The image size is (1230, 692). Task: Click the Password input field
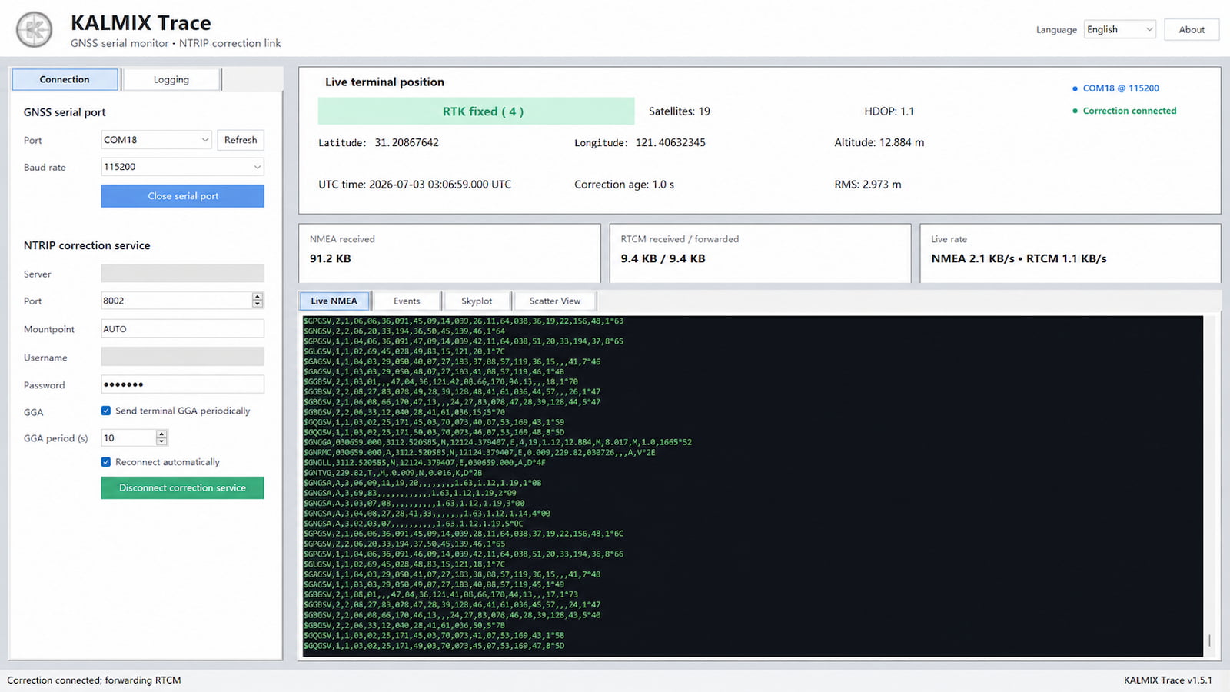[x=183, y=384]
